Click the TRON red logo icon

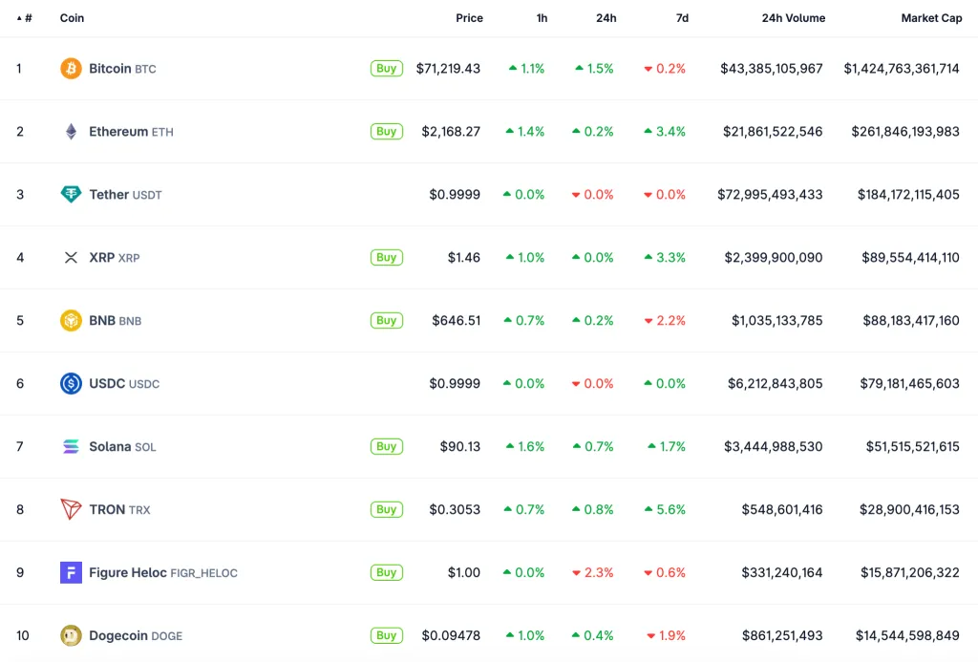[x=71, y=510]
